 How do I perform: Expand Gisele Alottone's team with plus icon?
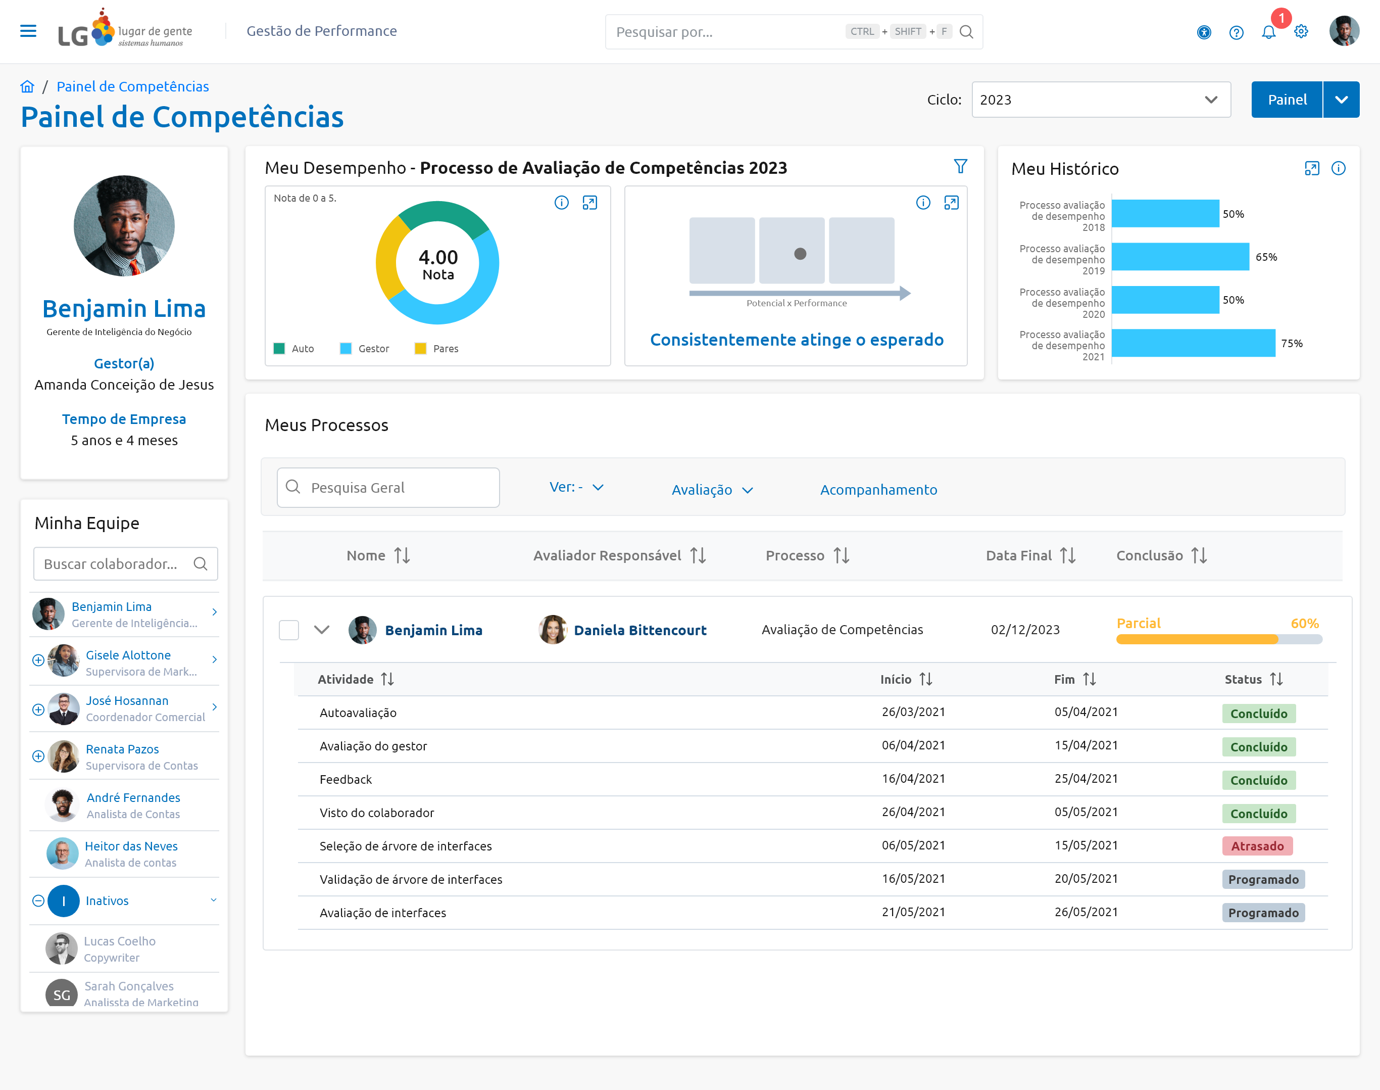tap(38, 660)
